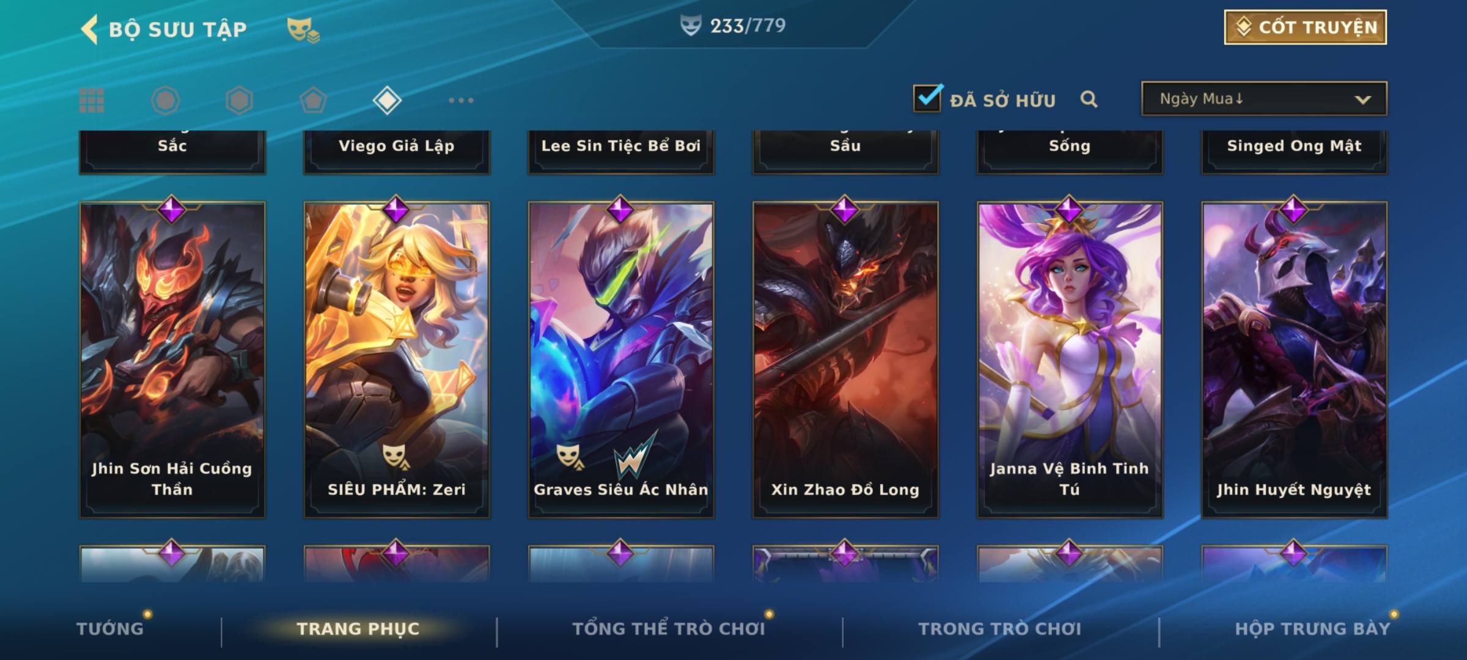
Task: Click the search magnifier icon
Action: (1089, 99)
